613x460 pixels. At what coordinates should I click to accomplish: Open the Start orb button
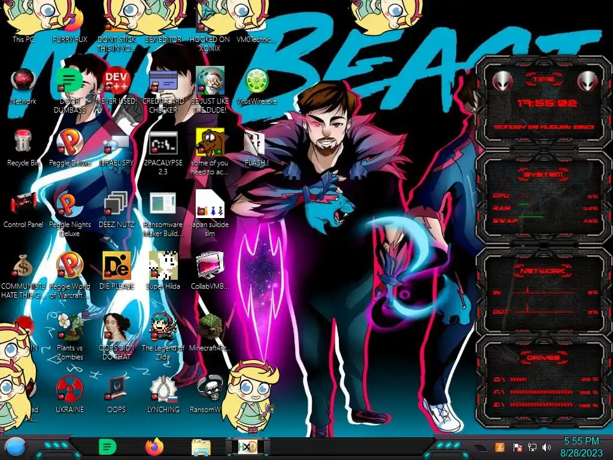(15, 447)
